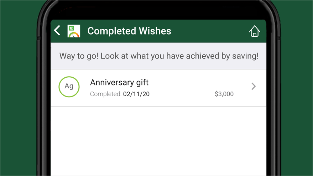
Task: Tap the Way to go banner
Action: [x=158, y=56]
